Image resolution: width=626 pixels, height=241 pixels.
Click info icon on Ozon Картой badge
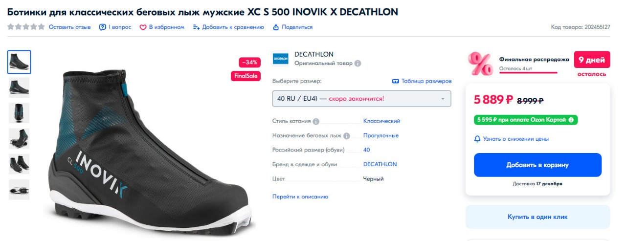tap(571, 120)
